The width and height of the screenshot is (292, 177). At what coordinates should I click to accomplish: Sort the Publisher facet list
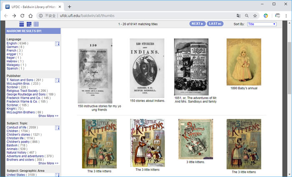(58, 80)
